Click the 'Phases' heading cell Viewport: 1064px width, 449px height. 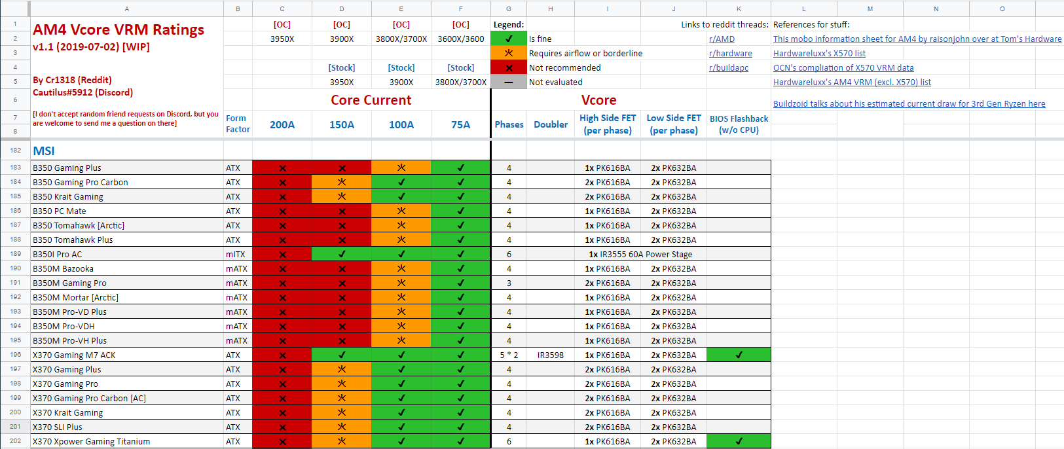pos(509,124)
